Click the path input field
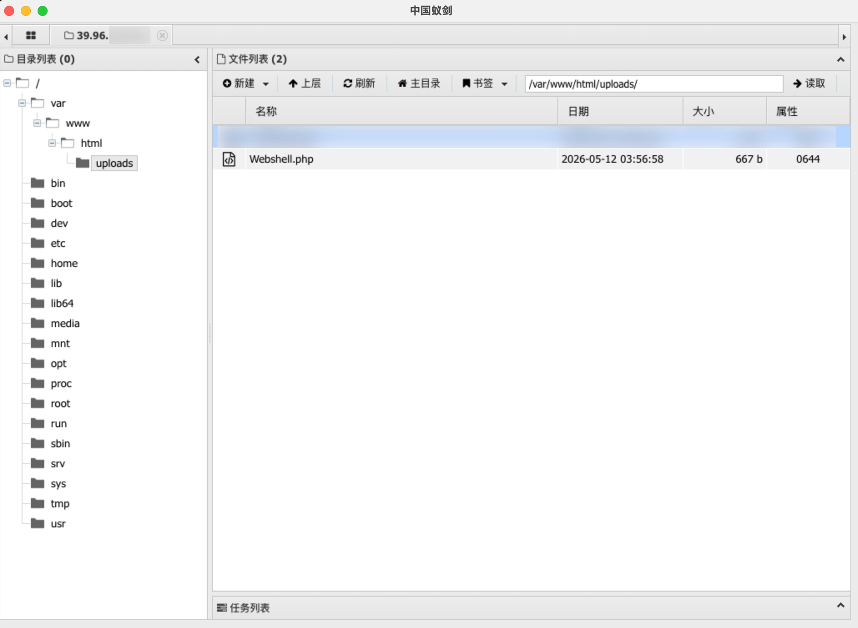The width and height of the screenshot is (858, 628). (x=654, y=84)
